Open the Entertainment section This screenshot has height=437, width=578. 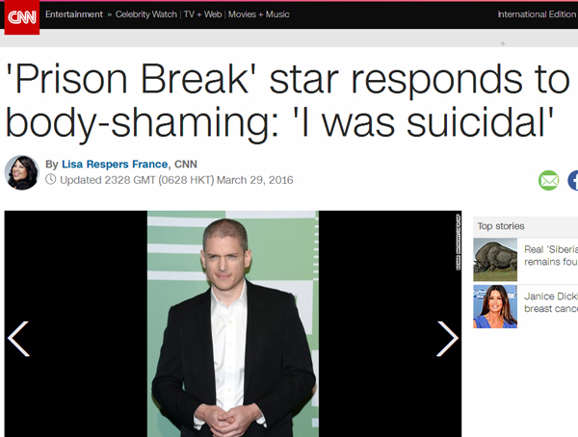click(x=74, y=14)
